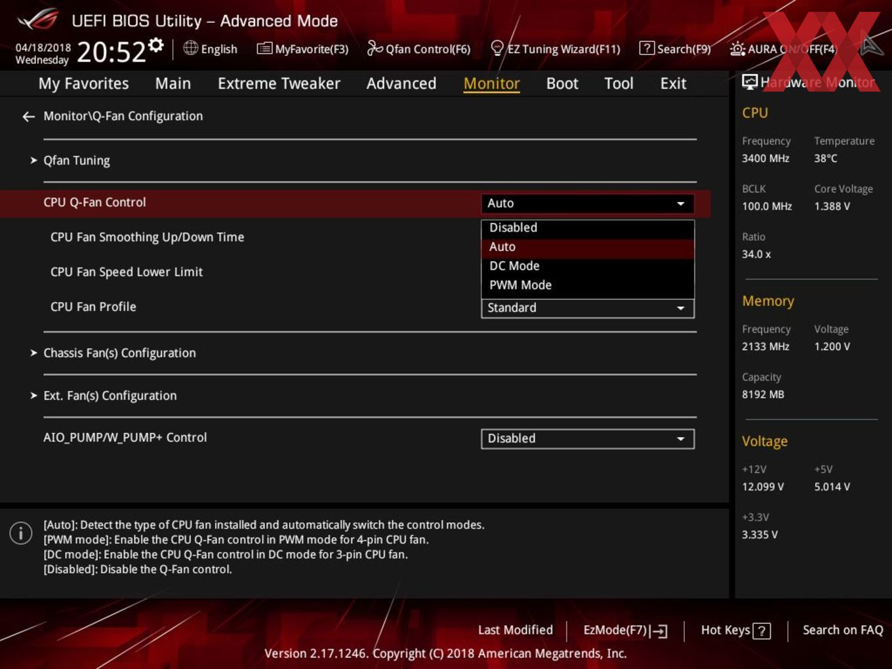
Task: Click the ROG logo icon
Action: click(37, 20)
